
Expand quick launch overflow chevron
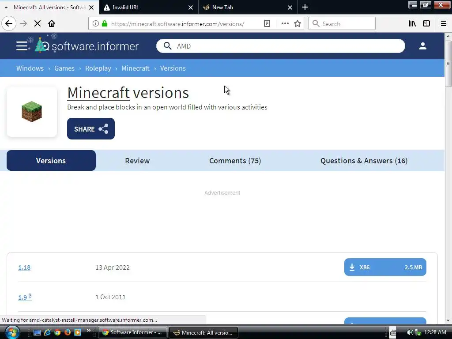(x=88, y=330)
